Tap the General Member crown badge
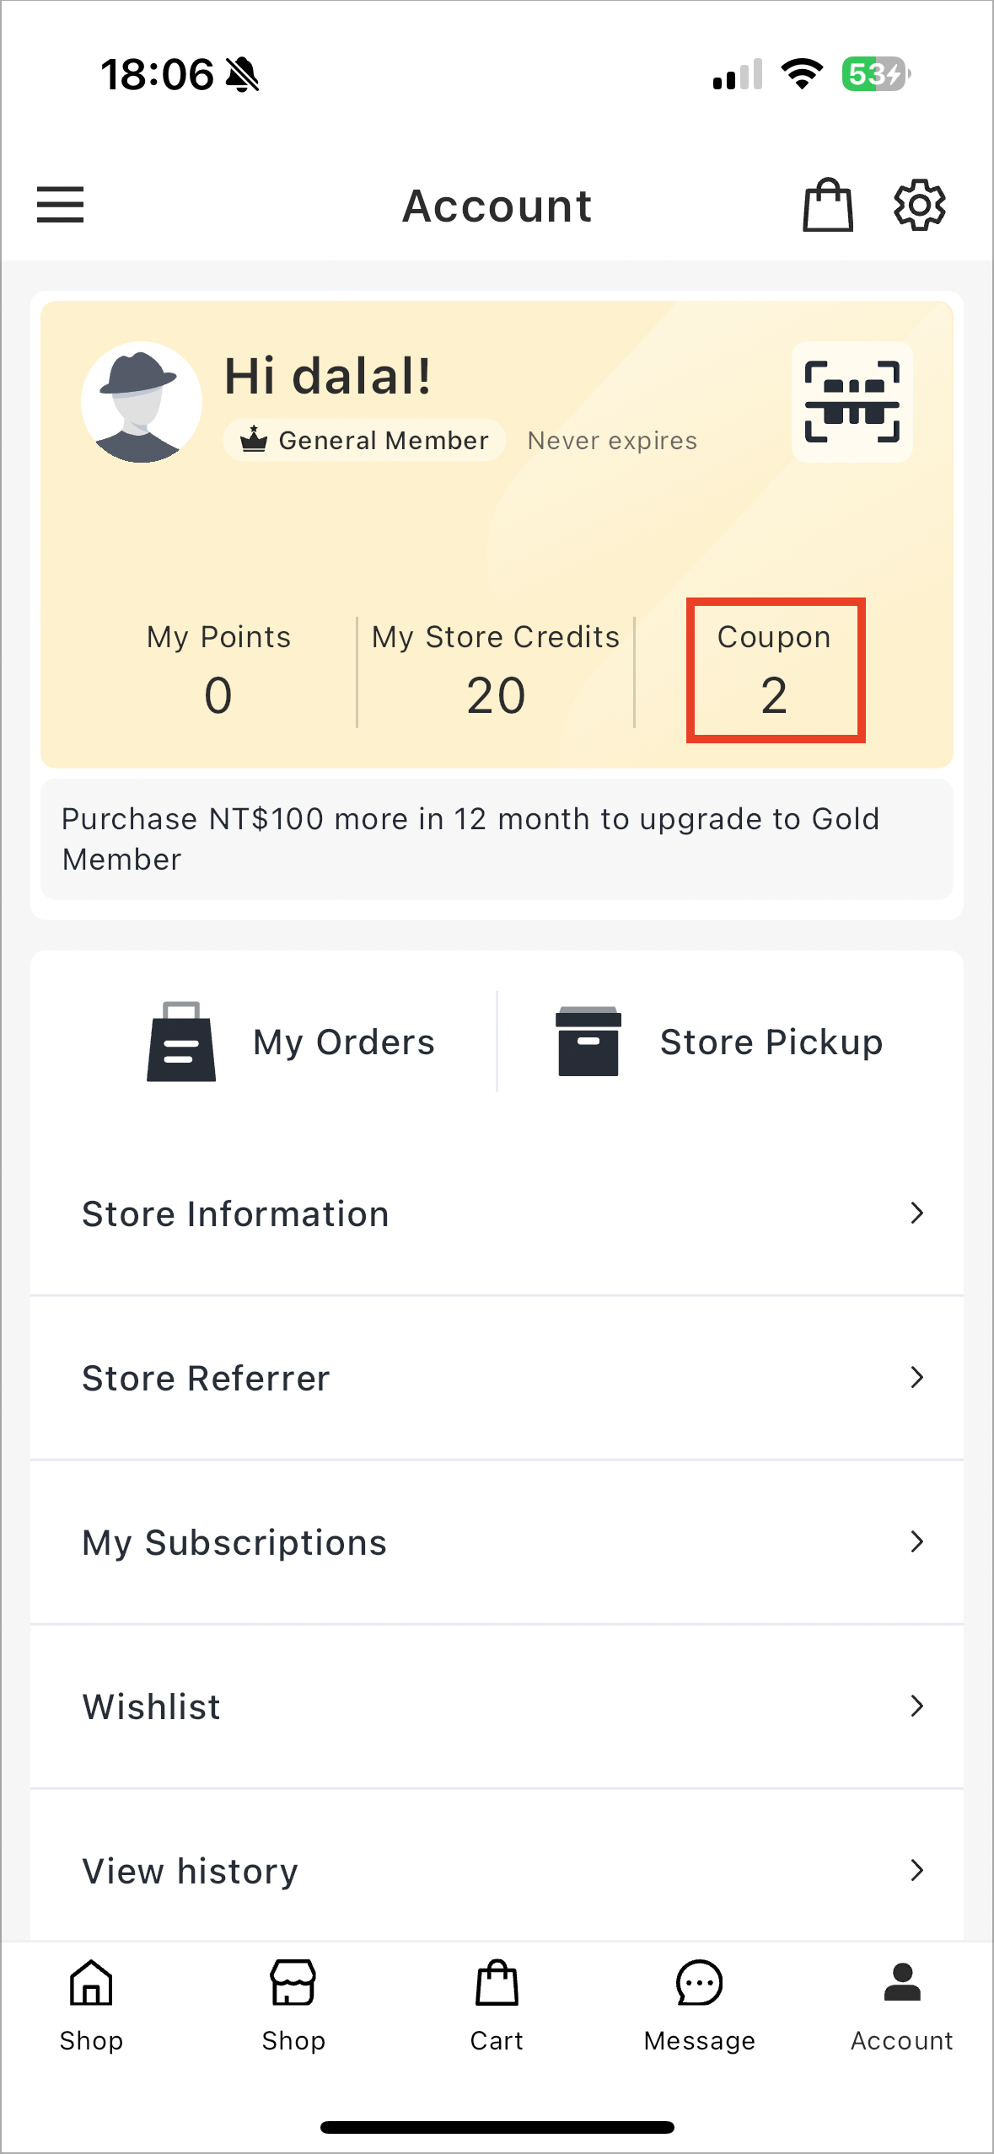Image resolution: width=994 pixels, height=2154 pixels. (x=364, y=440)
